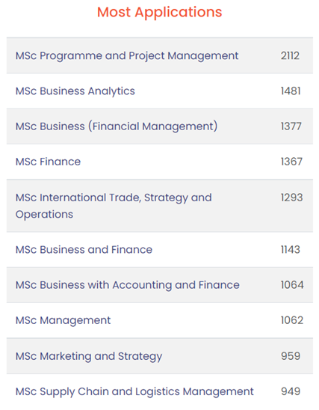Click the 1064 applications figure

[x=292, y=285]
